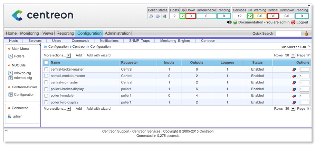The height and width of the screenshot is (145, 315).
Task: Duplicate poller1-rrd-display using its options icon
Action: point(294,103)
